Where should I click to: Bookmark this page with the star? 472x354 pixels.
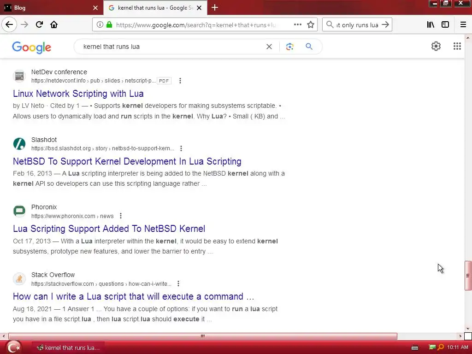[x=311, y=25]
